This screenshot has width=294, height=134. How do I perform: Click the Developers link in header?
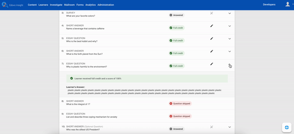pos(269,5)
